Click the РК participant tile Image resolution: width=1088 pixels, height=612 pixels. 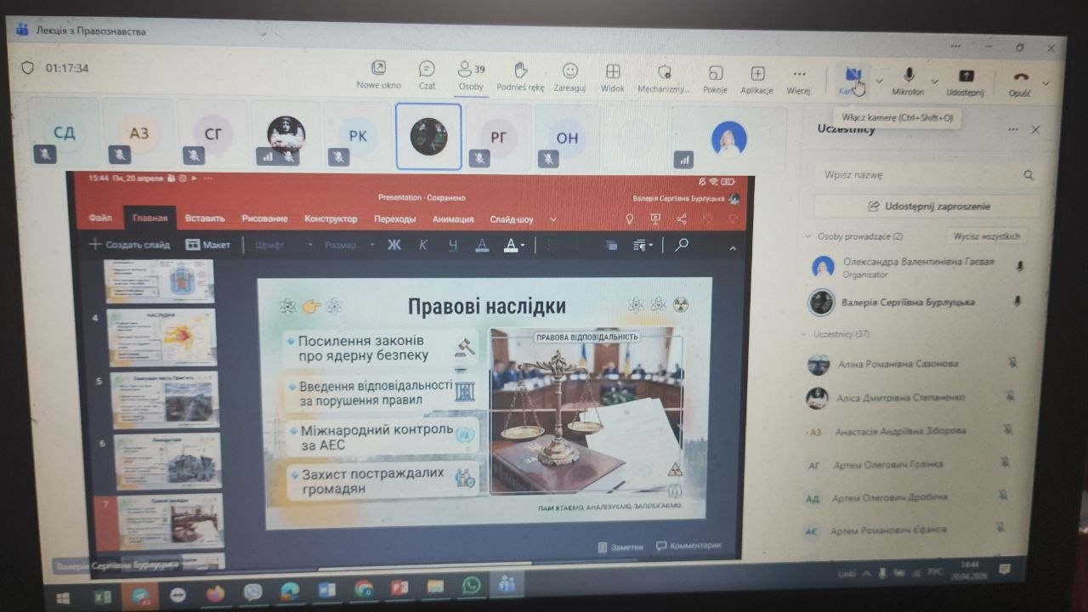358,136
